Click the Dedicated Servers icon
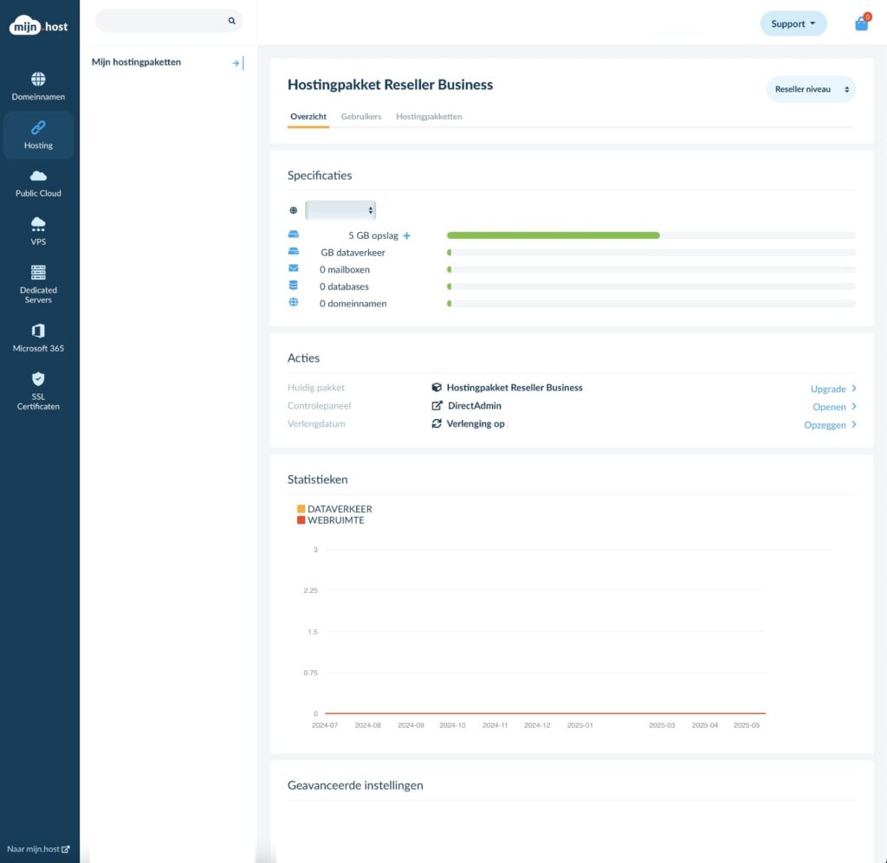 point(38,272)
